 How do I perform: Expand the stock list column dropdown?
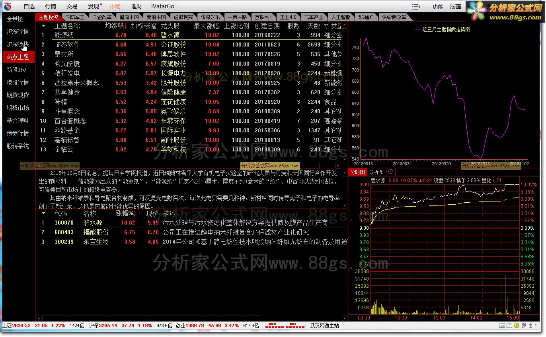[x=43, y=213]
